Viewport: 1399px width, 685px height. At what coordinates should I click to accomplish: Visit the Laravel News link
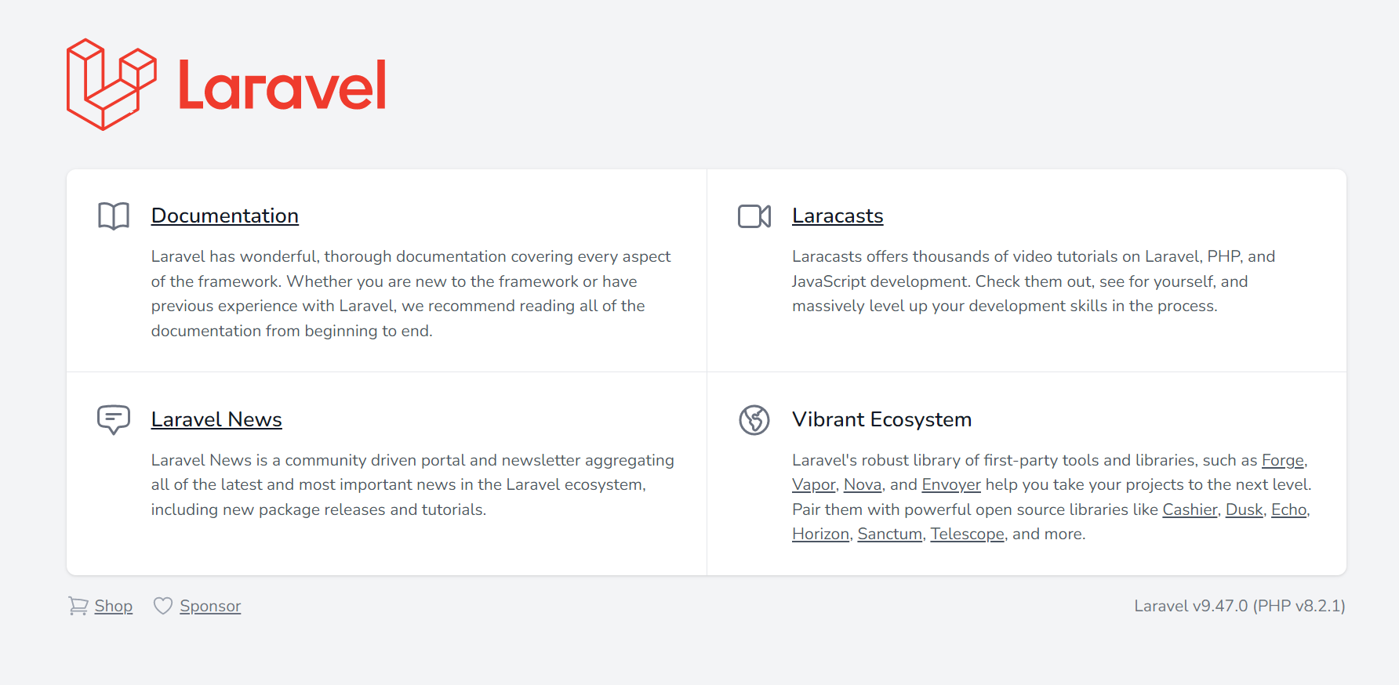(x=216, y=419)
